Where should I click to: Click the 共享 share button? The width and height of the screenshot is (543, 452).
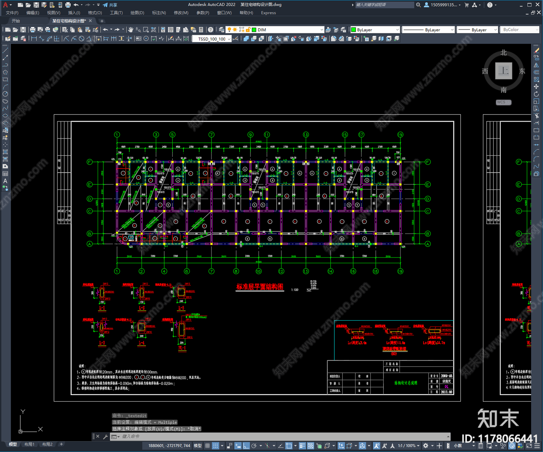110,5
